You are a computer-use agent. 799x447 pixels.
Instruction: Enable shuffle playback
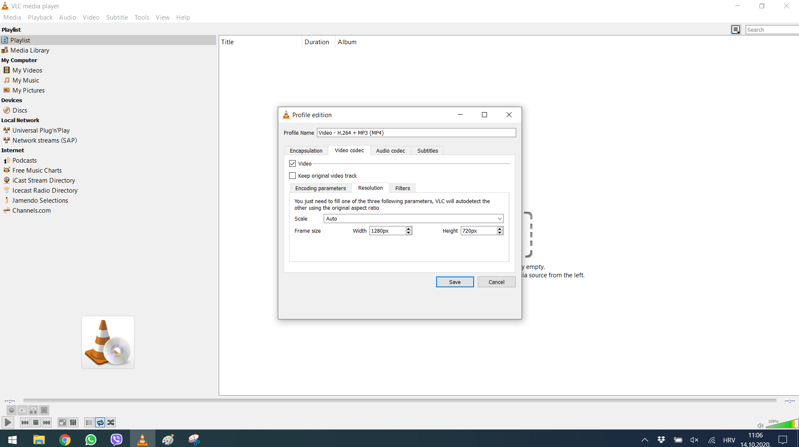pos(111,422)
